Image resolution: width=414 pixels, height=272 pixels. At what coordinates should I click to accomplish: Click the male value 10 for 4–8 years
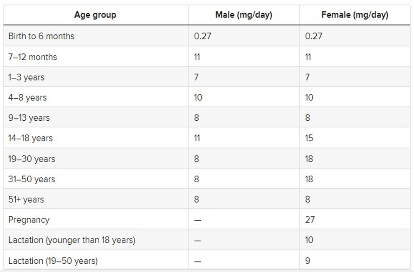198,98
